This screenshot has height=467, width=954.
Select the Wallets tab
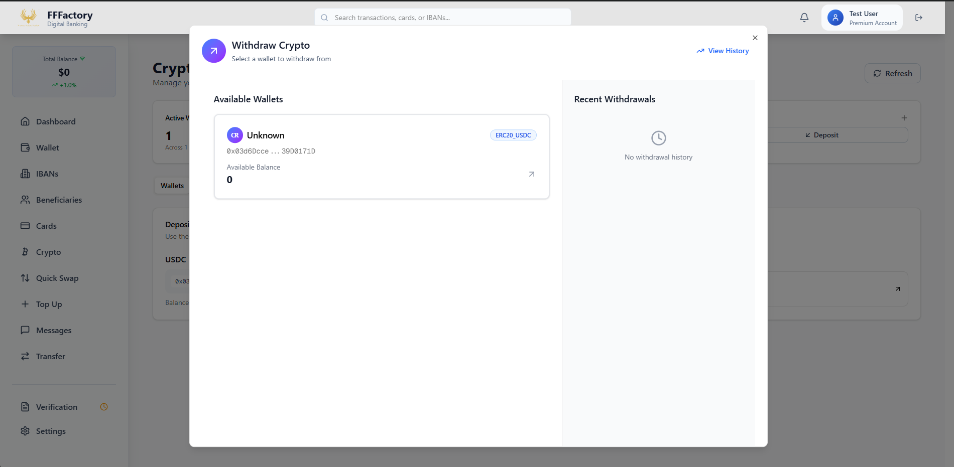(172, 186)
